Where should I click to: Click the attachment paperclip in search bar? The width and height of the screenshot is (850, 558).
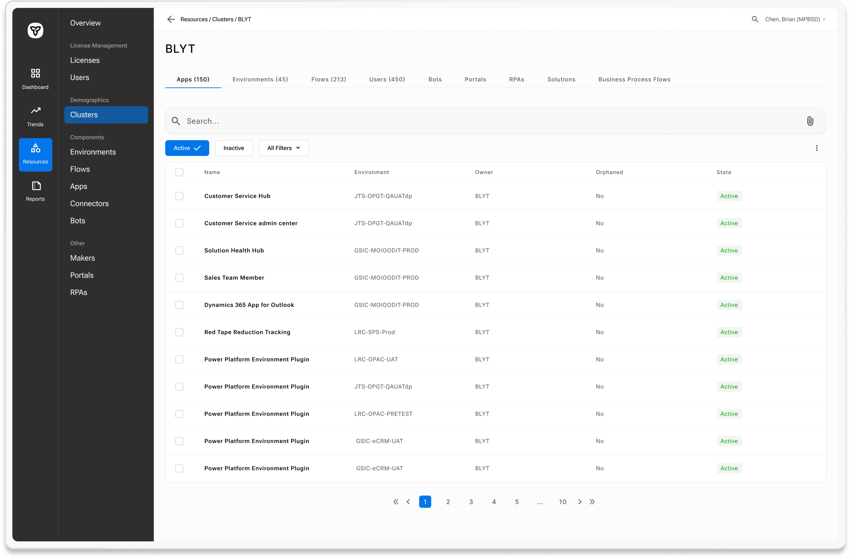pyautogui.click(x=810, y=121)
